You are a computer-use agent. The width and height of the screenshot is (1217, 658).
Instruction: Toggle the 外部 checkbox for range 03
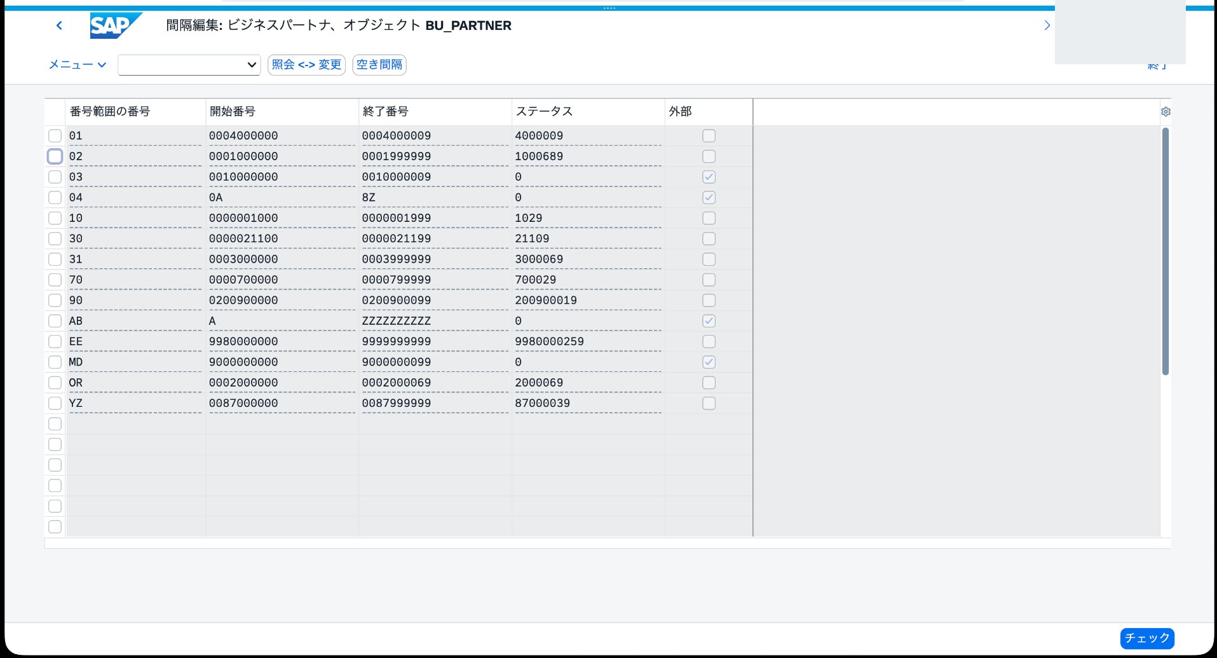click(709, 177)
